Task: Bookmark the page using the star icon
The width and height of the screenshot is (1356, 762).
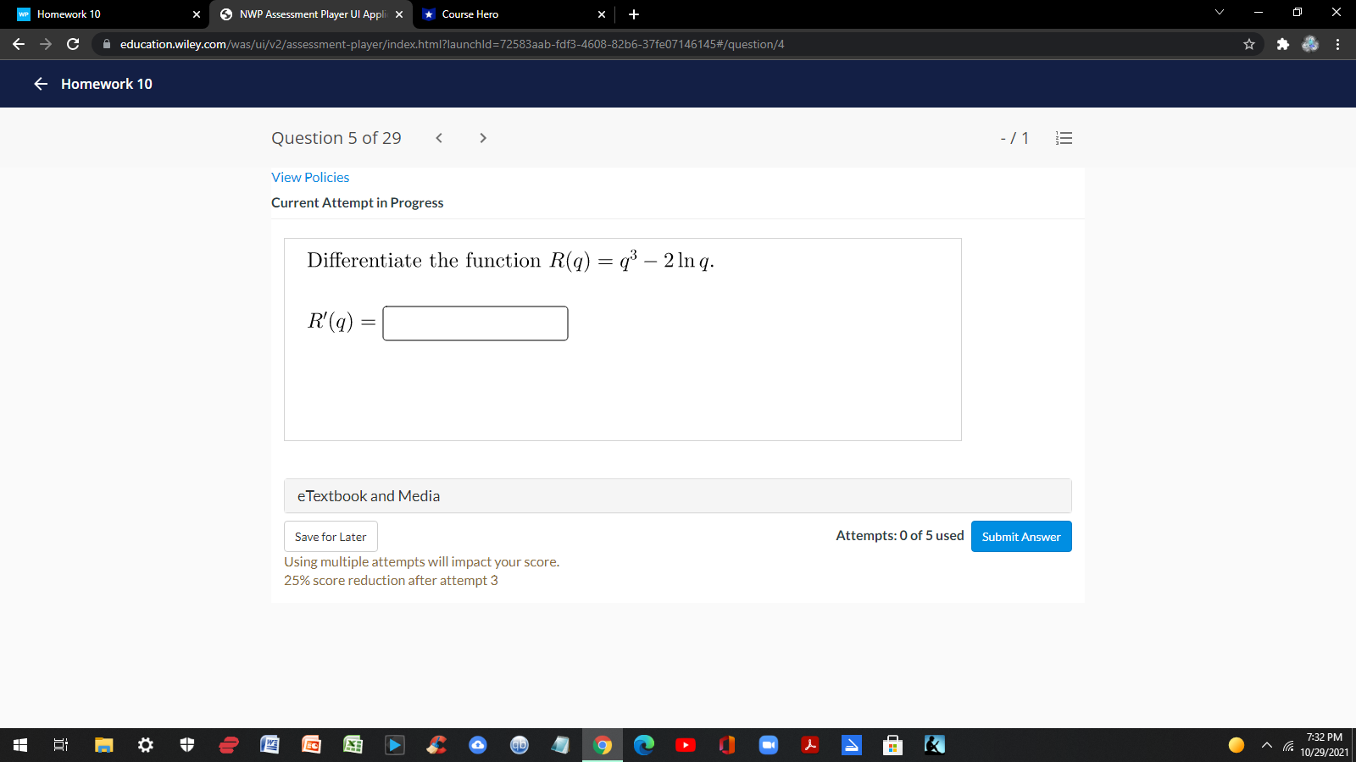Action: click(x=1248, y=44)
